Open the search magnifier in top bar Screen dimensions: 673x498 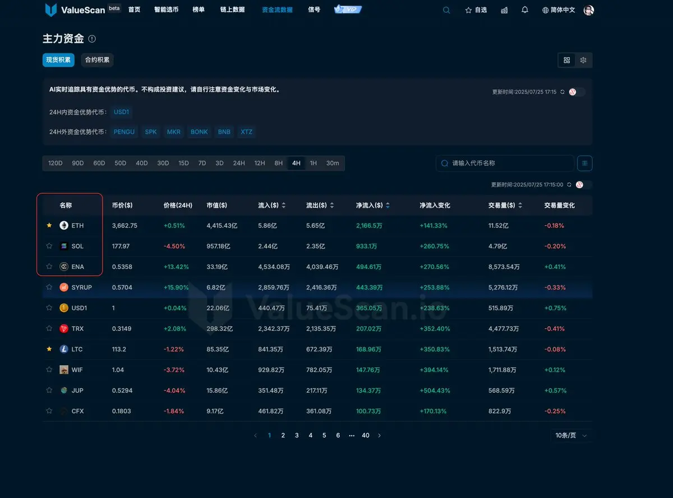click(x=446, y=10)
